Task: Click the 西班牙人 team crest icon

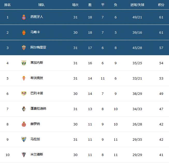Action: coord(24,17)
